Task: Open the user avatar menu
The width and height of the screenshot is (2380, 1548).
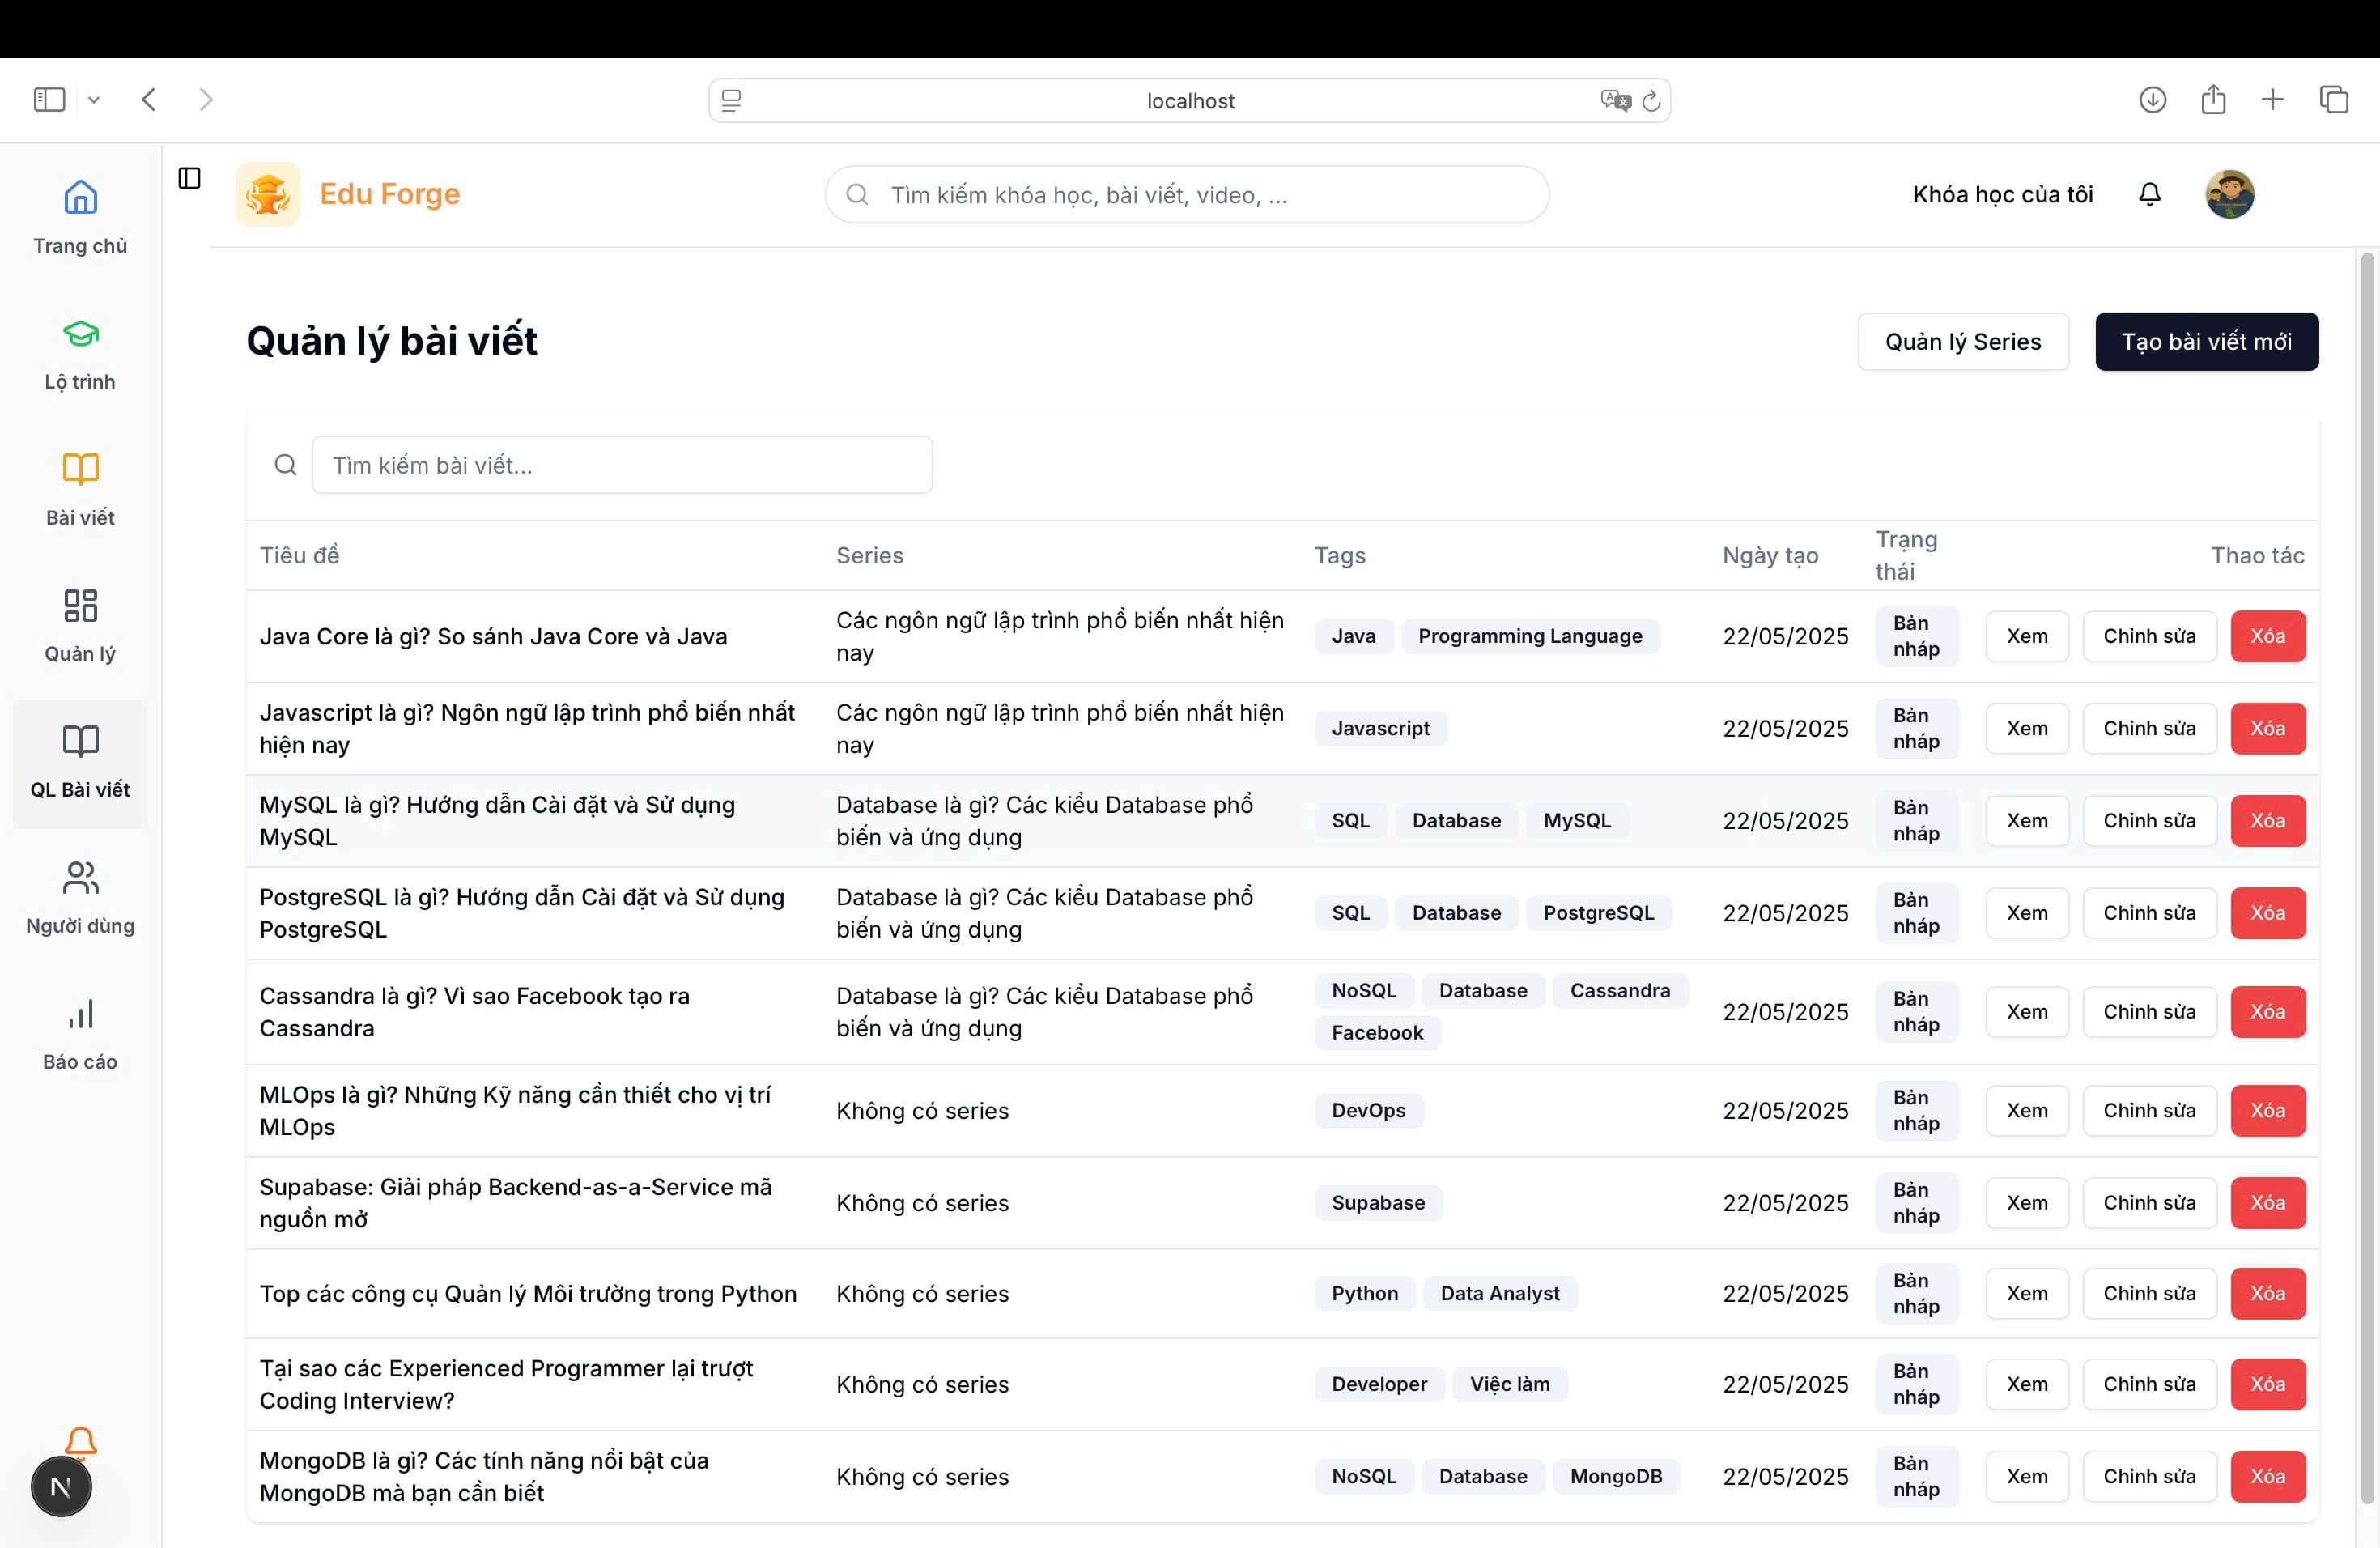Action: pos(2229,194)
